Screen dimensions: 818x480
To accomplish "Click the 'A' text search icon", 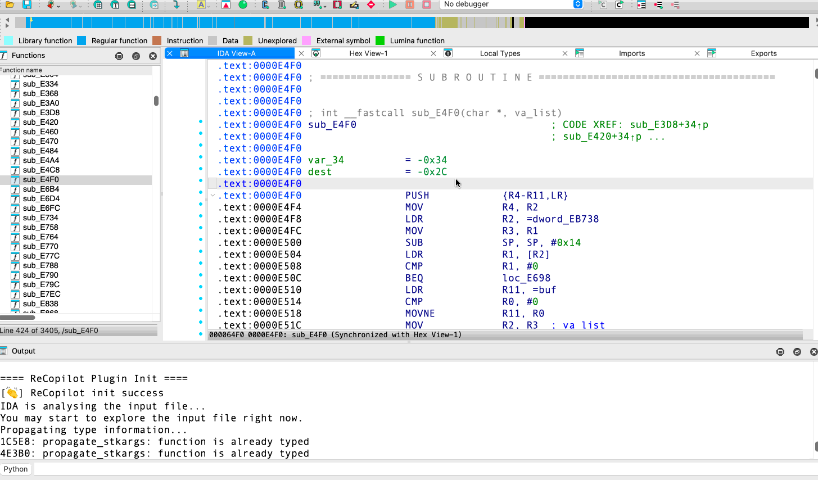I will coord(201,4).
